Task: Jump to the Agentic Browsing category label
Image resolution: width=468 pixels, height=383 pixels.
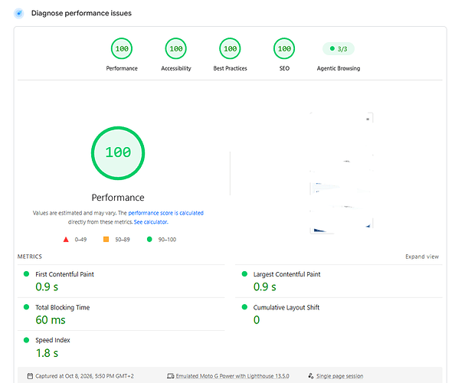Action: coord(339,68)
